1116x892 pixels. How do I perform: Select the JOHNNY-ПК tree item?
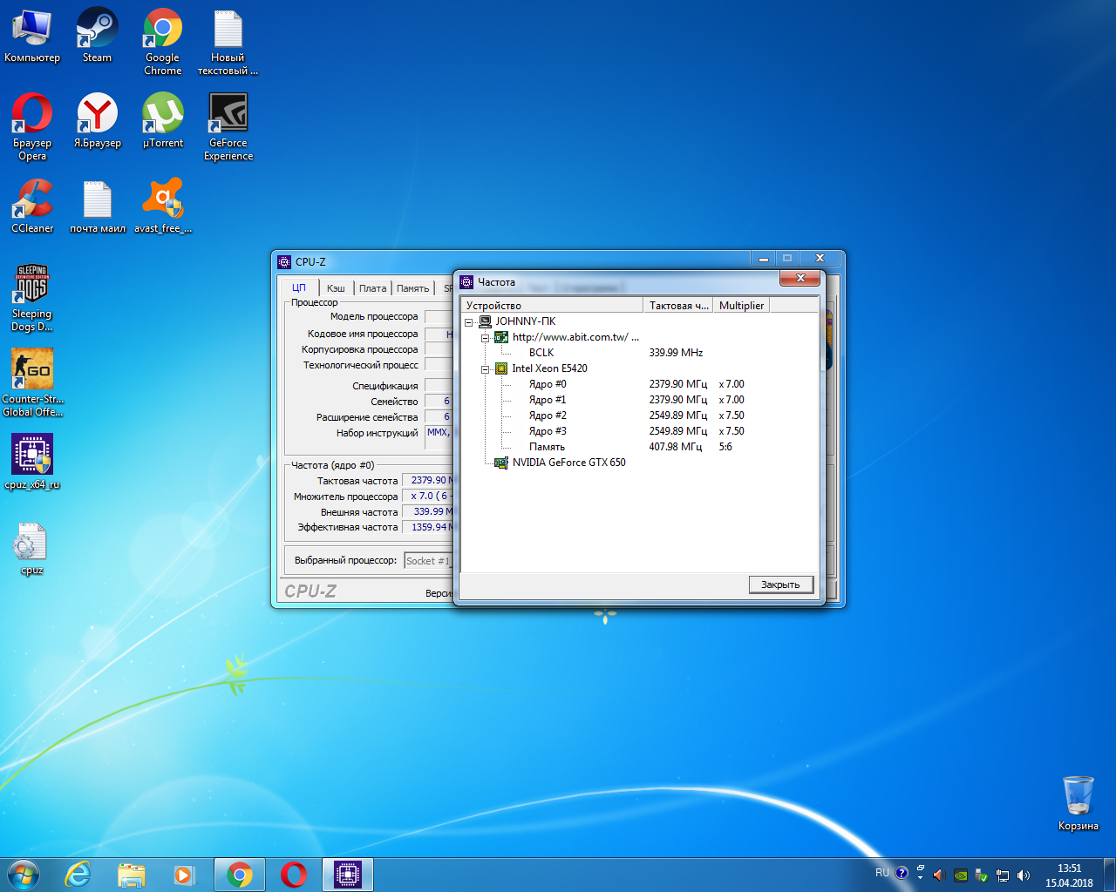click(525, 321)
